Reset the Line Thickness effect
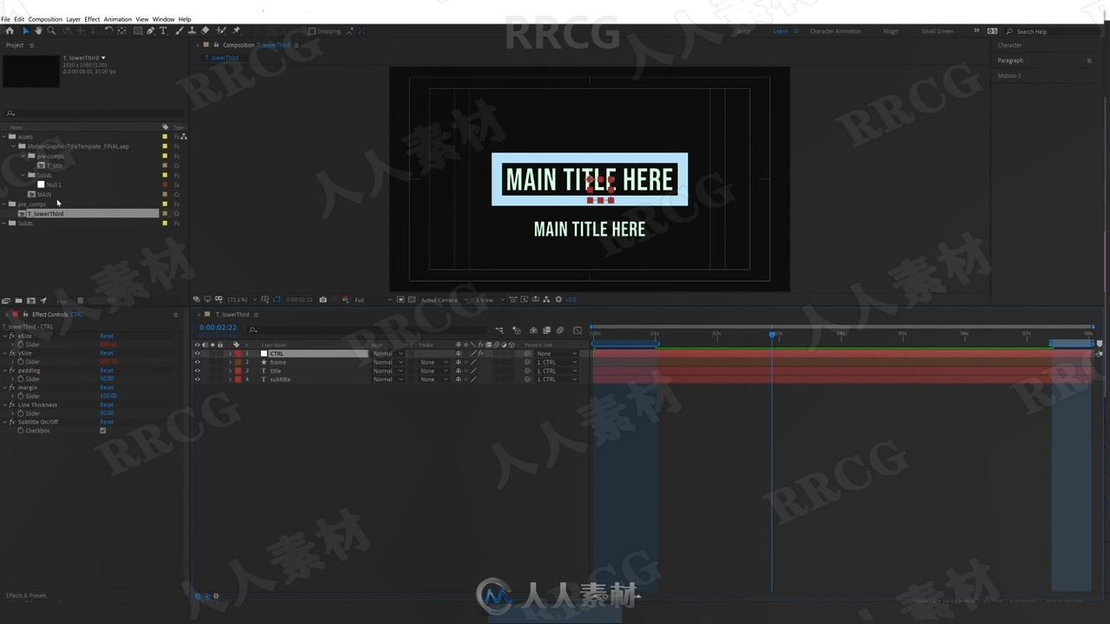Viewport: 1110px width, 624px height. (107, 405)
